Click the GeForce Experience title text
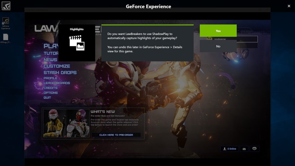The width and height of the screenshot is (295, 166). [148, 6]
